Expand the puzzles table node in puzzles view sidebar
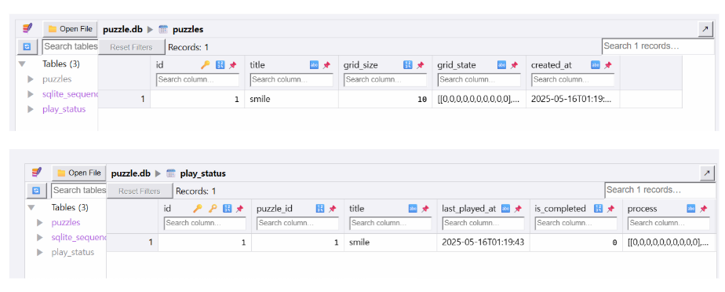Screen dimensions: 725x292 tap(31, 79)
